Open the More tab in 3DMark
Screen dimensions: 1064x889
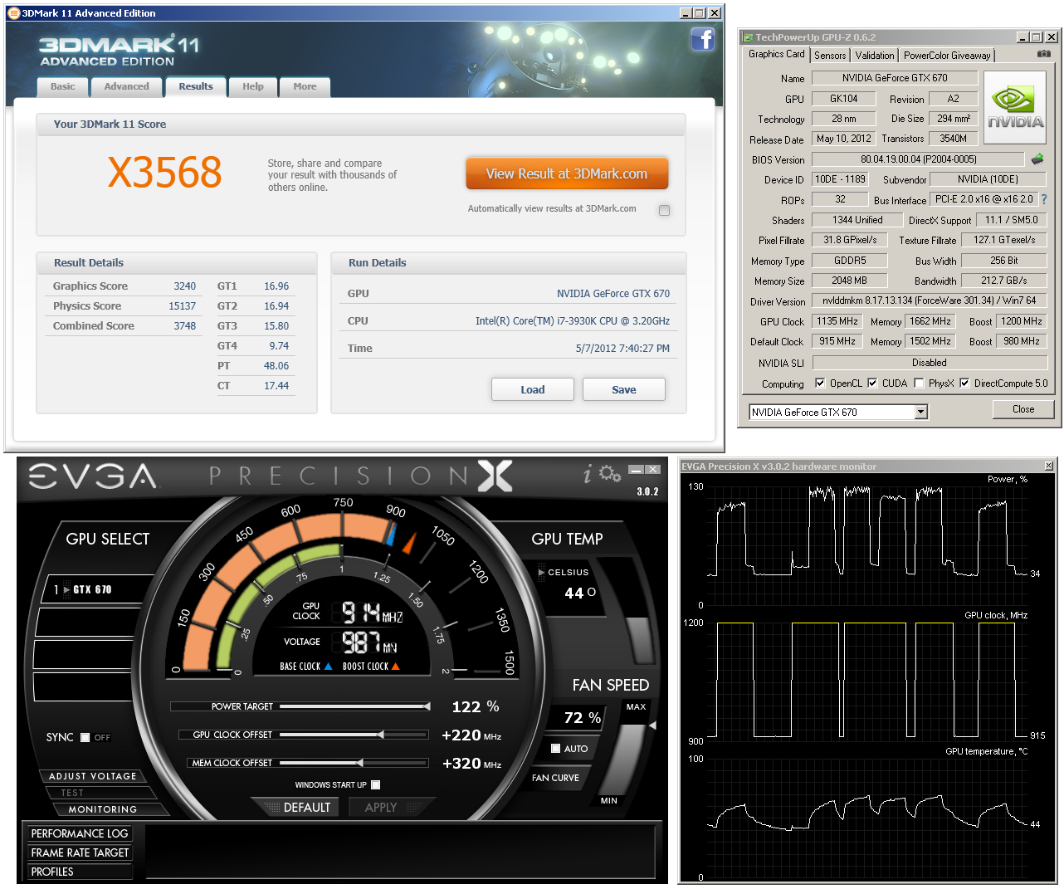(x=305, y=86)
